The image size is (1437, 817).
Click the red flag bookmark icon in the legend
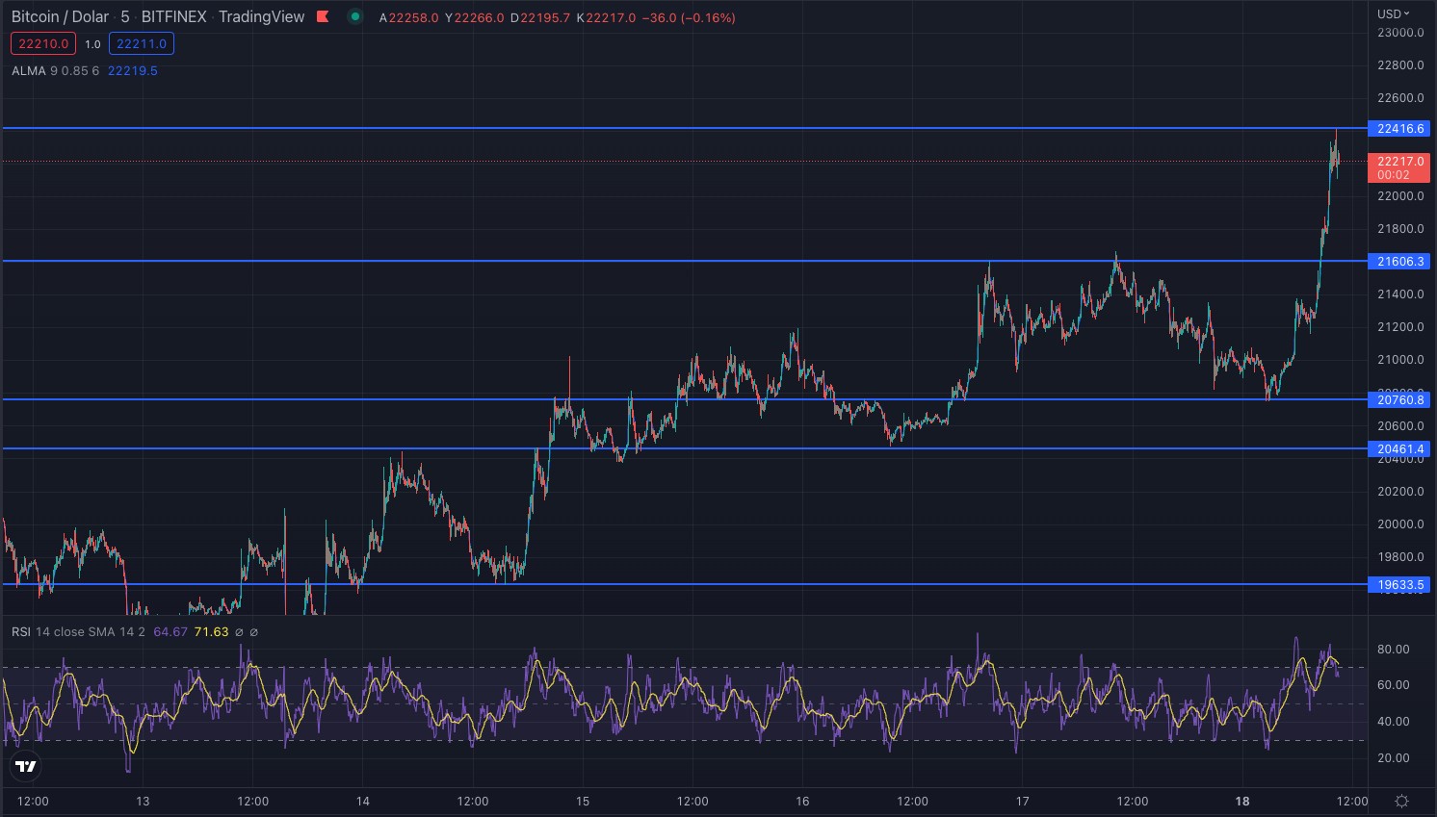[x=322, y=16]
